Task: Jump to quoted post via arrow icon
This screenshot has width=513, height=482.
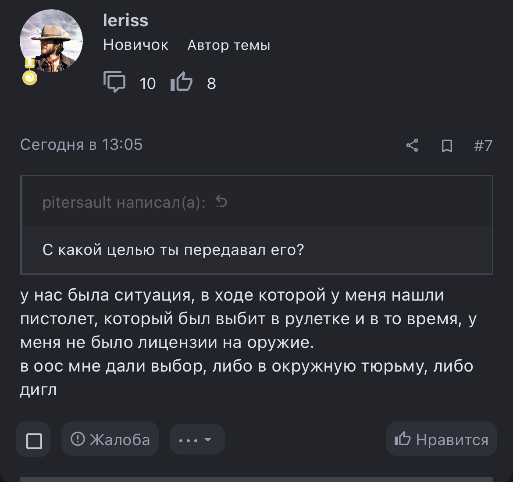Action: (x=221, y=202)
